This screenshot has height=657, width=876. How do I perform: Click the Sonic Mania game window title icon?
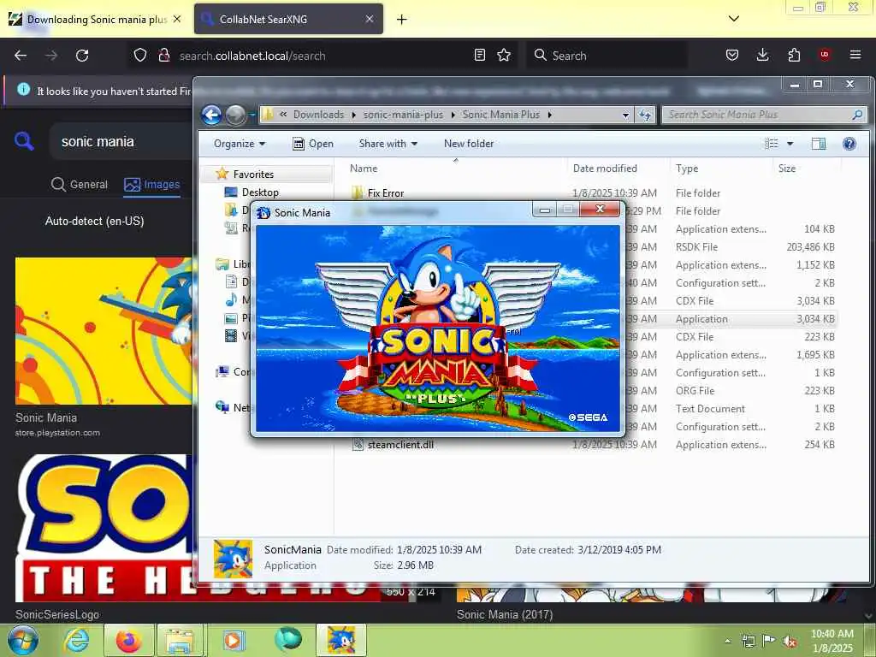click(x=263, y=213)
